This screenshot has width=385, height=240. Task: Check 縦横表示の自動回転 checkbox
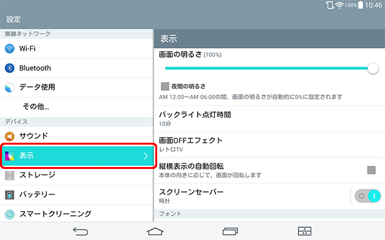(x=372, y=170)
